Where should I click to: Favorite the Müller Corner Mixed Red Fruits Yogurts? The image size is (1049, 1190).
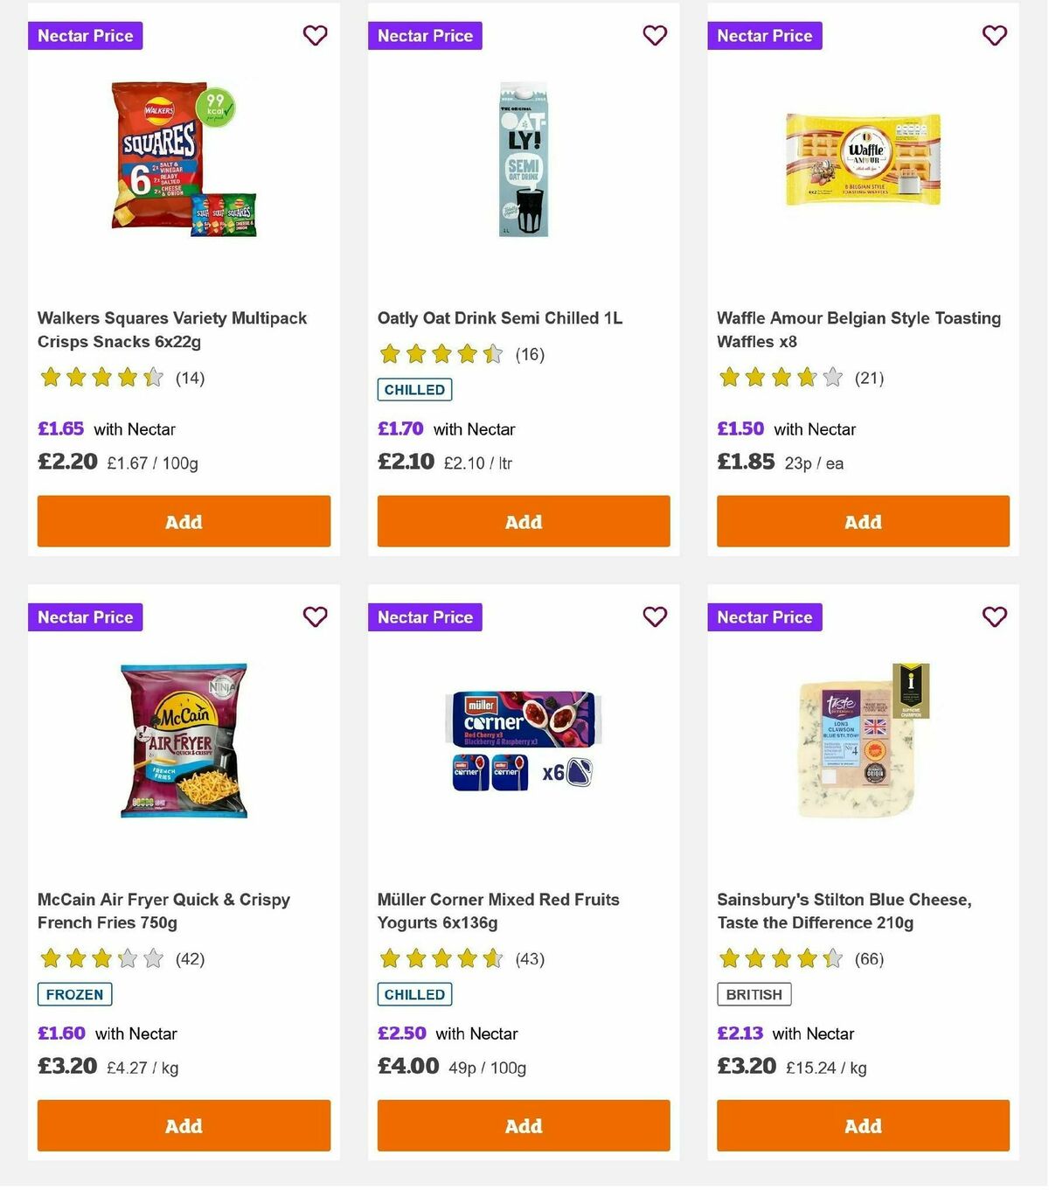point(655,616)
